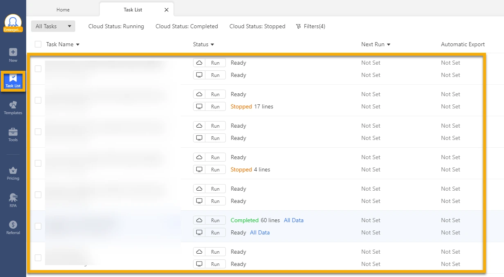This screenshot has width=504, height=277.
Task: Open All Data link beside local Ready status
Action: 260,232
